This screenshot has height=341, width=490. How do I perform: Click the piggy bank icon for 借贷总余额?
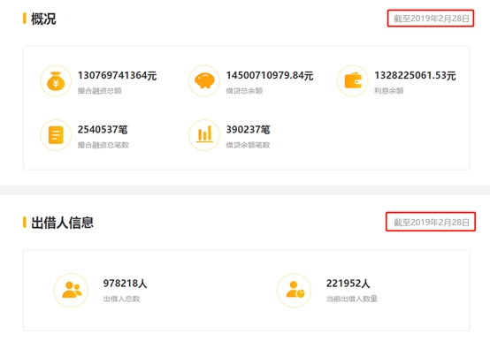[x=204, y=80]
